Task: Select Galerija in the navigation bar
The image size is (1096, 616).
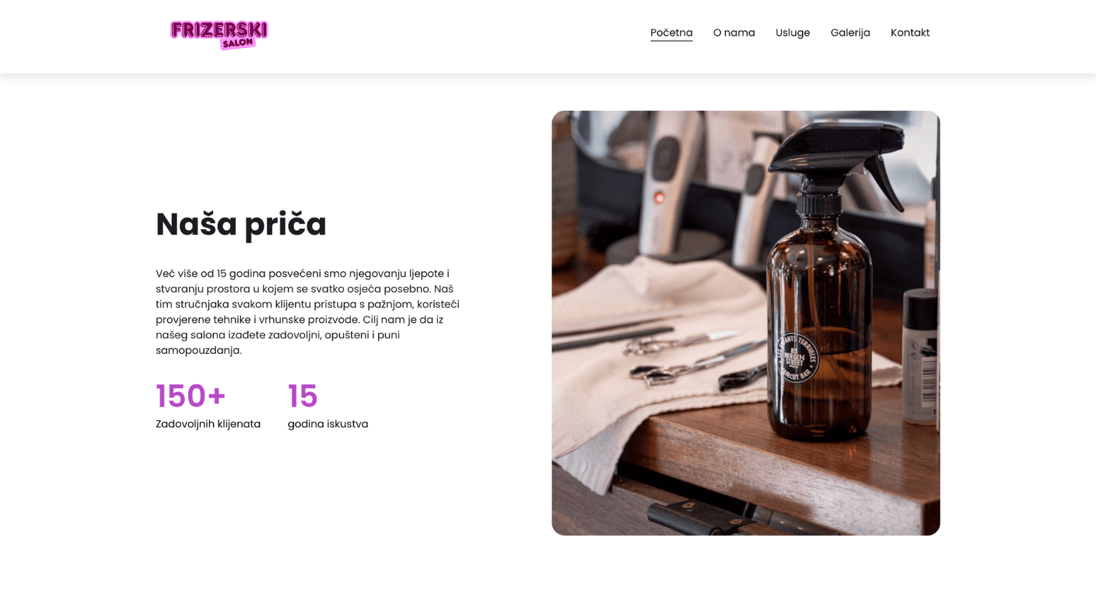Action: coord(850,33)
